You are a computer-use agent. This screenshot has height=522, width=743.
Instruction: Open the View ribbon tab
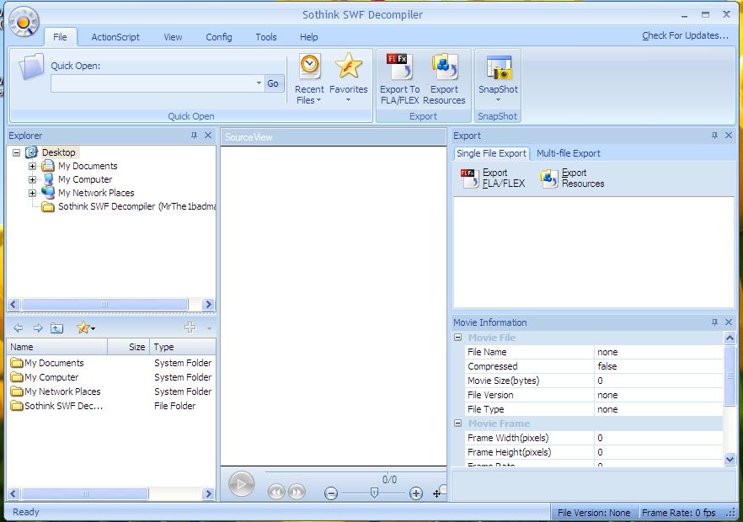click(173, 37)
